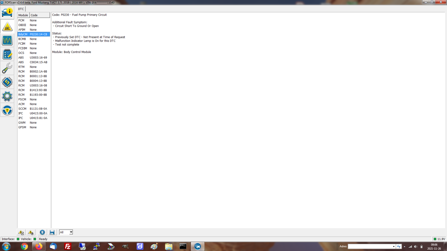447x251 pixels.
Task: Open the taskbar Adres address dropdown
Action: coord(394,246)
